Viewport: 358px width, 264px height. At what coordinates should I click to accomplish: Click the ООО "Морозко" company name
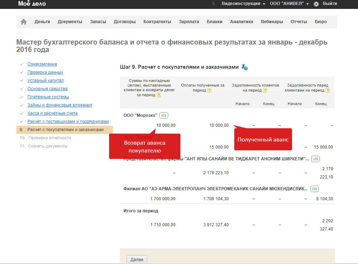(x=140, y=115)
